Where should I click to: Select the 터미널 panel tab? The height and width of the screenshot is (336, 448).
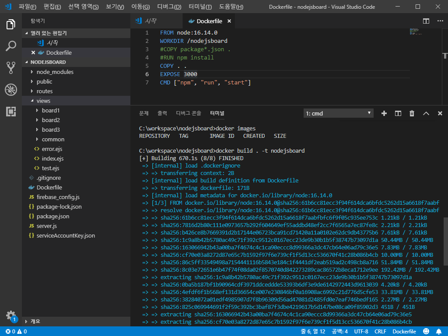point(217,113)
